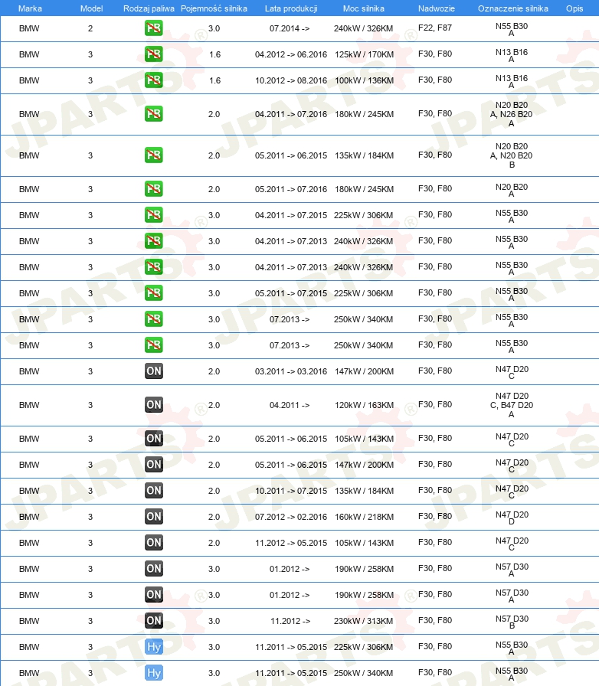Click the Model column header
Viewport: 599px width, 686px height.
91,8
